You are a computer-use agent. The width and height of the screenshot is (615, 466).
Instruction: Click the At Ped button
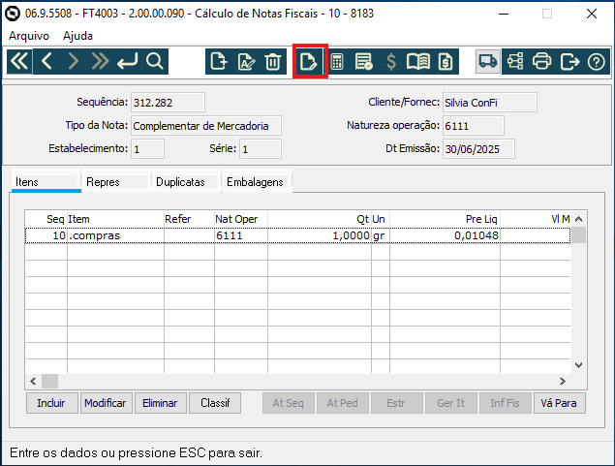[x=343, y=403]
